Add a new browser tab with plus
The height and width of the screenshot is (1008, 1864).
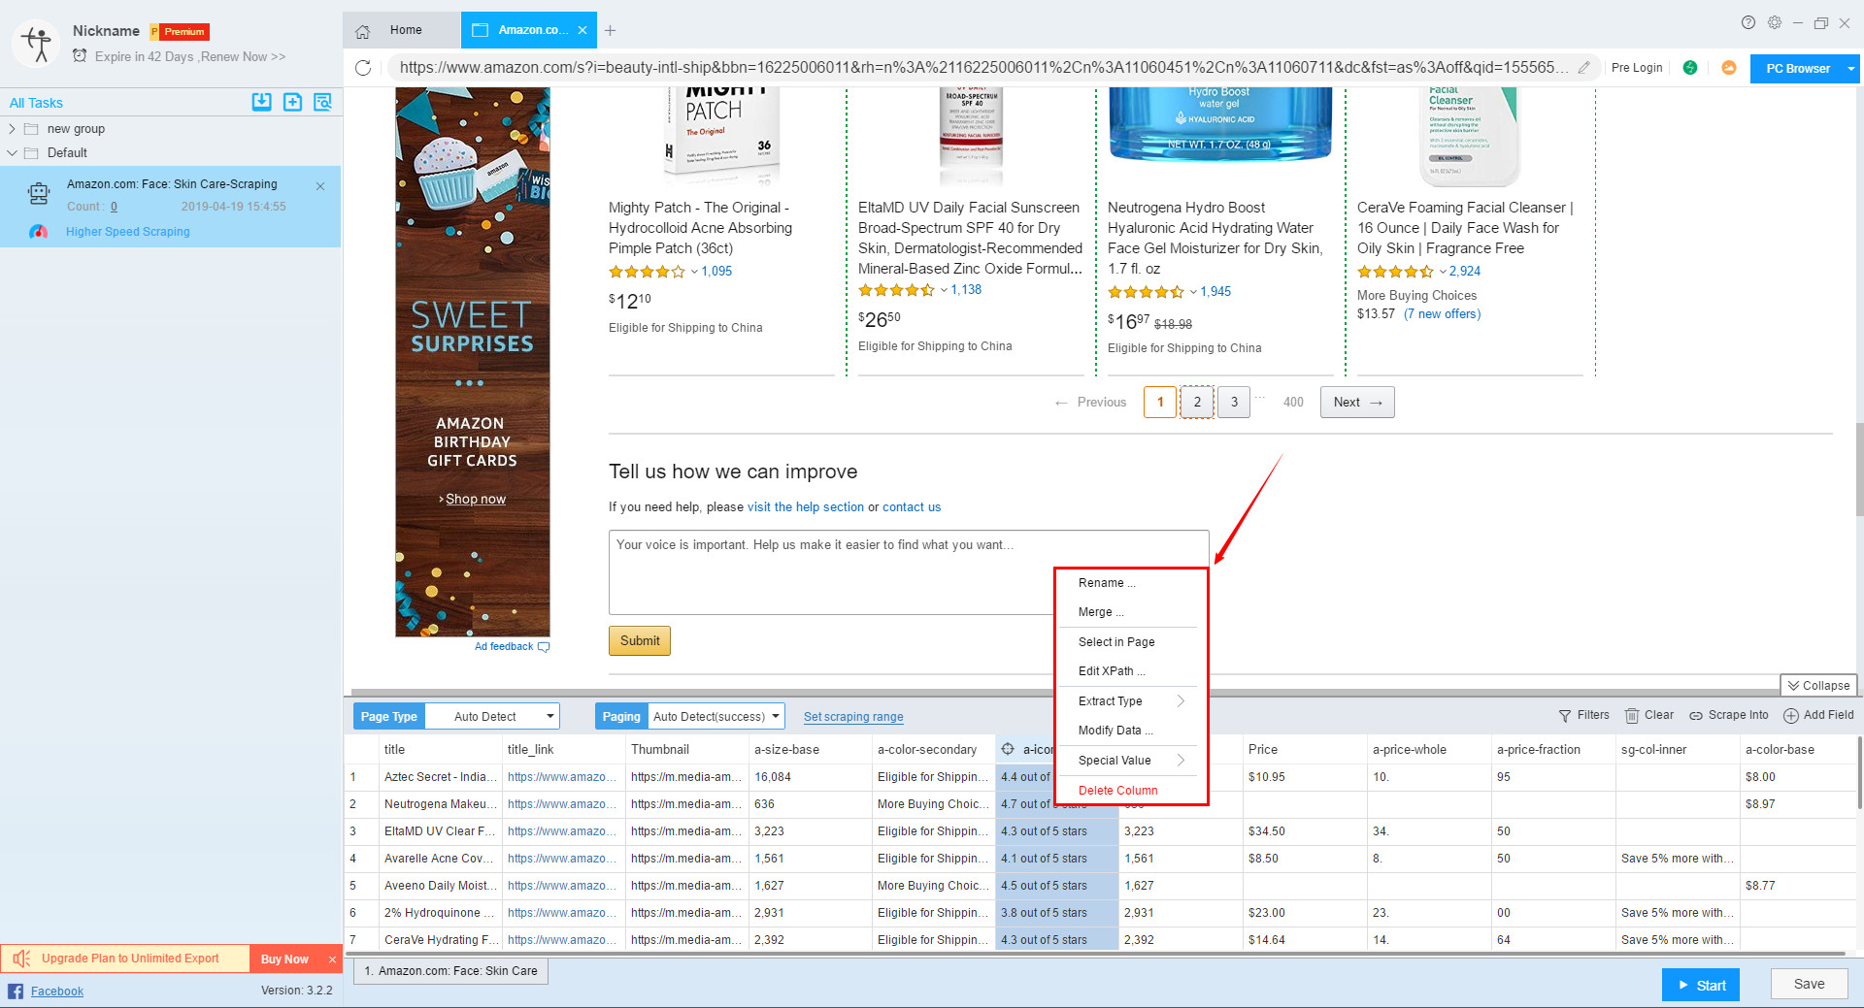[x=610, y=31]
